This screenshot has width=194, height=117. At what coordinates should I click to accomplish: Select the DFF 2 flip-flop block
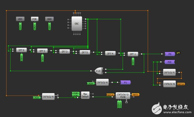42,51
